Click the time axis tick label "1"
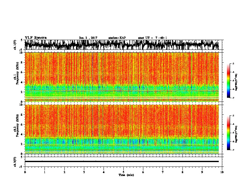The image size is (250, 193). coord(45,172)
